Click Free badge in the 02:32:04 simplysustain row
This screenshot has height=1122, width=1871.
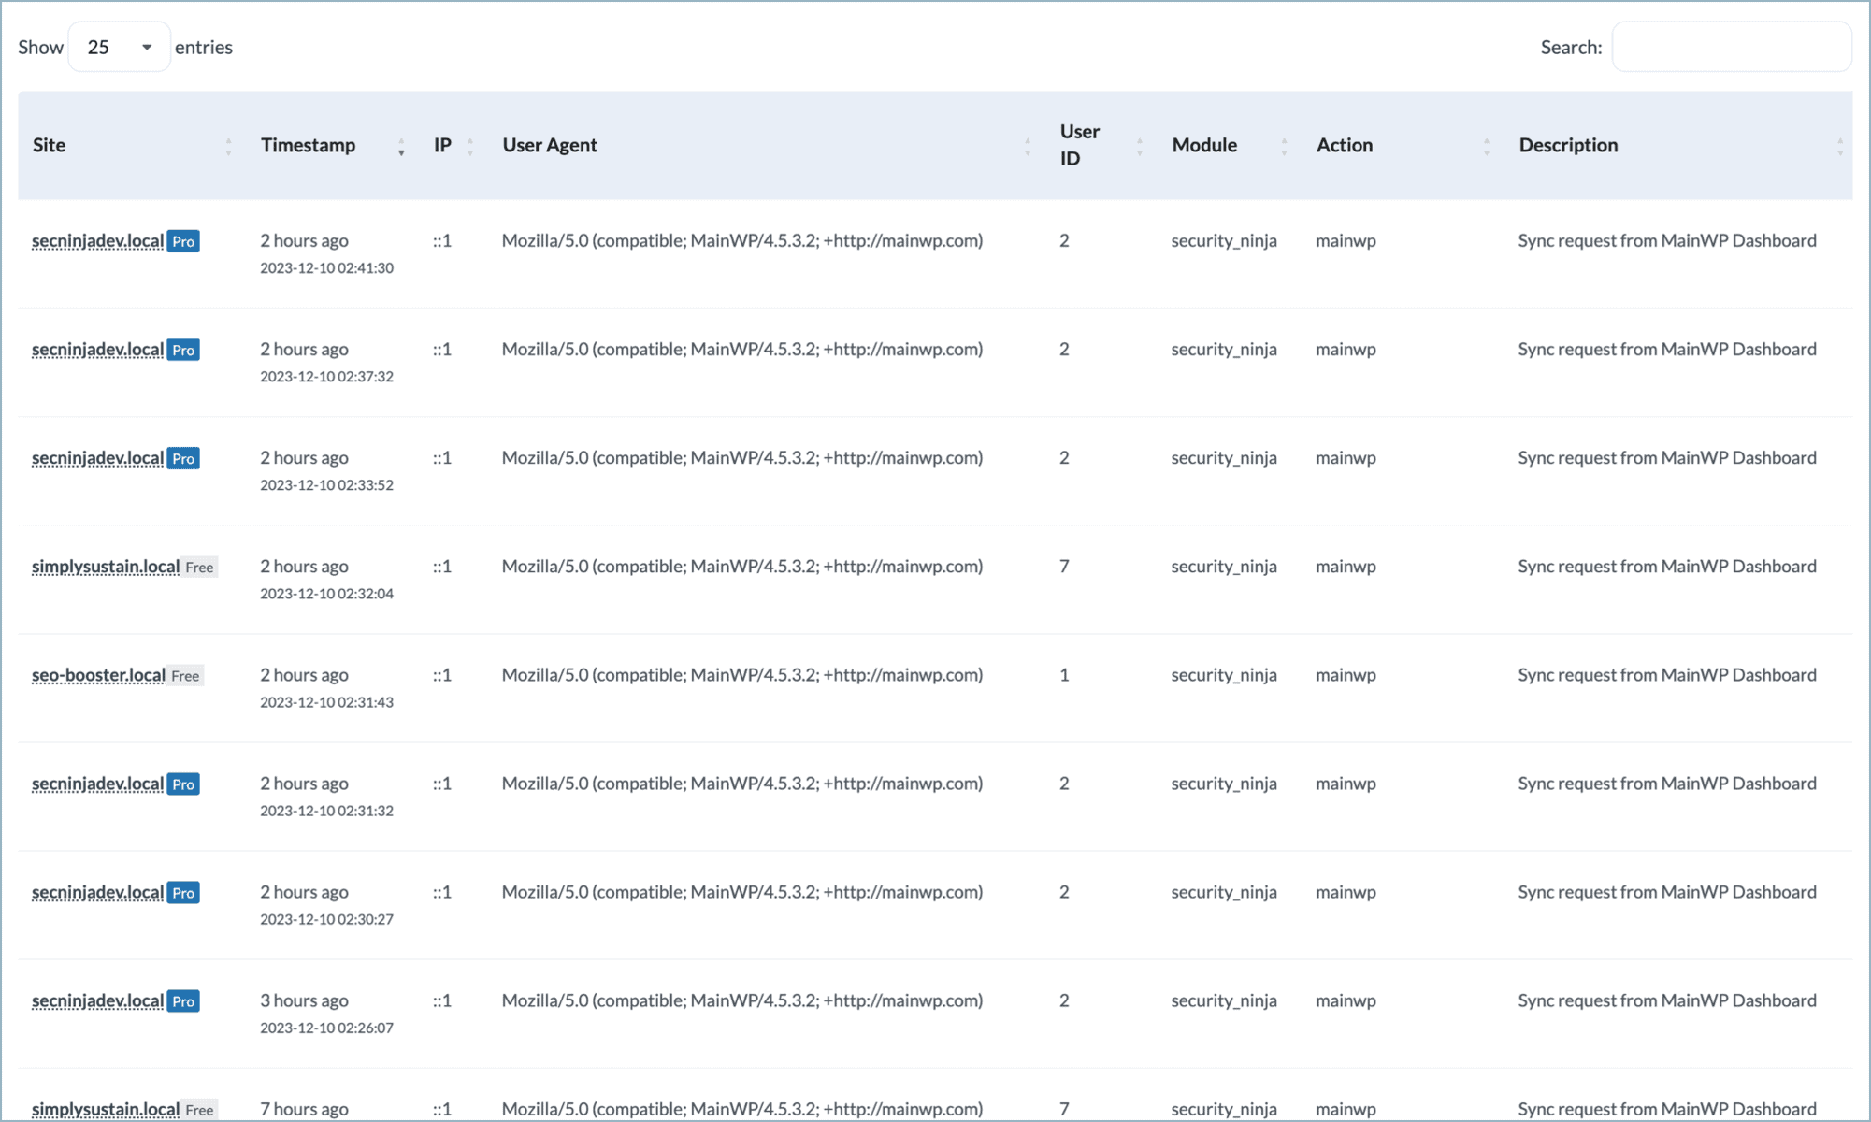(x=199, y=568)
